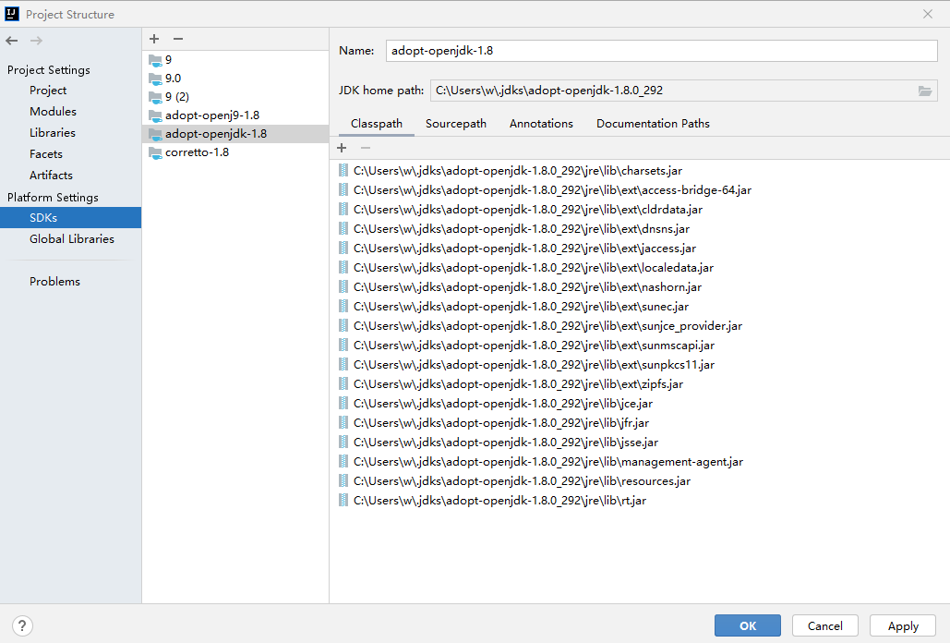Switch to the Sourcepath tab
The width and height of the screenshot is (950, 643).
tap(456, 124)
